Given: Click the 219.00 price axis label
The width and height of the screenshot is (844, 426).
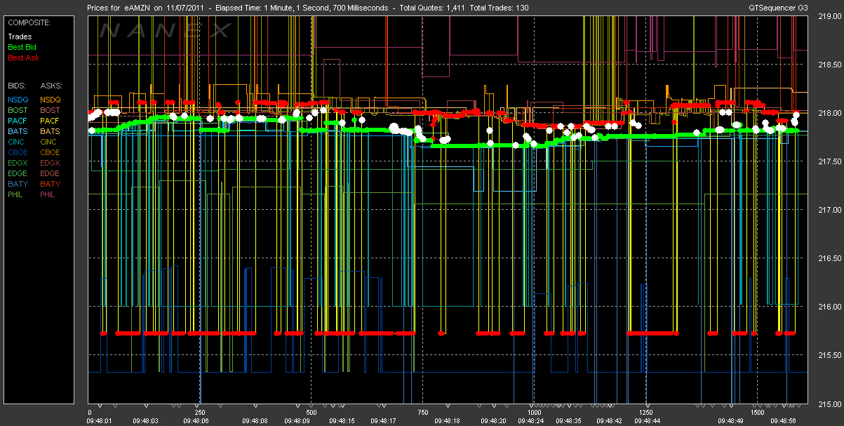Looking at the screenshot, I should click(830, 16).
